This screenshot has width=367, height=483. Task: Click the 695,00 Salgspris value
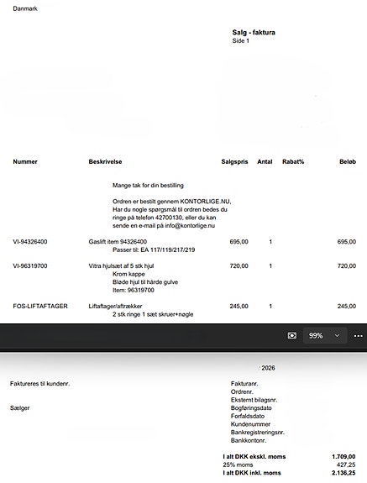(239, 242)
